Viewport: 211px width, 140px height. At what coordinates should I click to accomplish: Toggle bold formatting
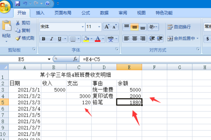[x=44, y=39]
